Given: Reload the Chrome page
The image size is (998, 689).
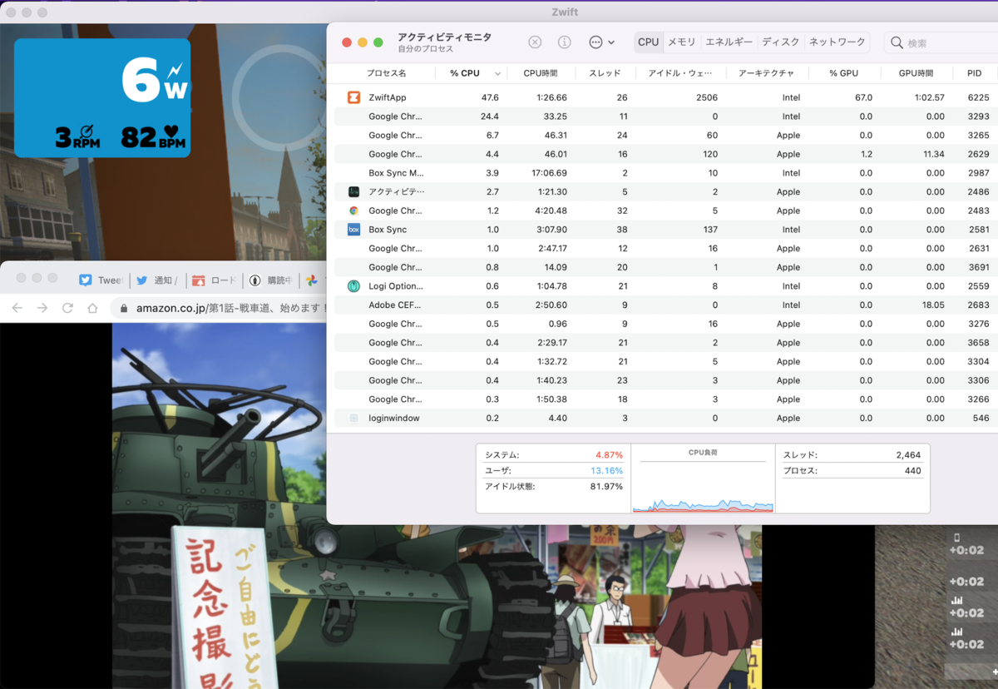Looking at the screenshot, I should coord(67,308).
